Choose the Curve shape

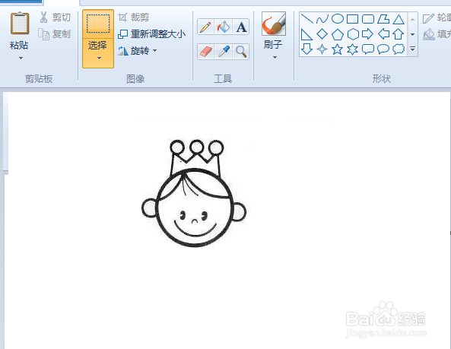[322, 19]
